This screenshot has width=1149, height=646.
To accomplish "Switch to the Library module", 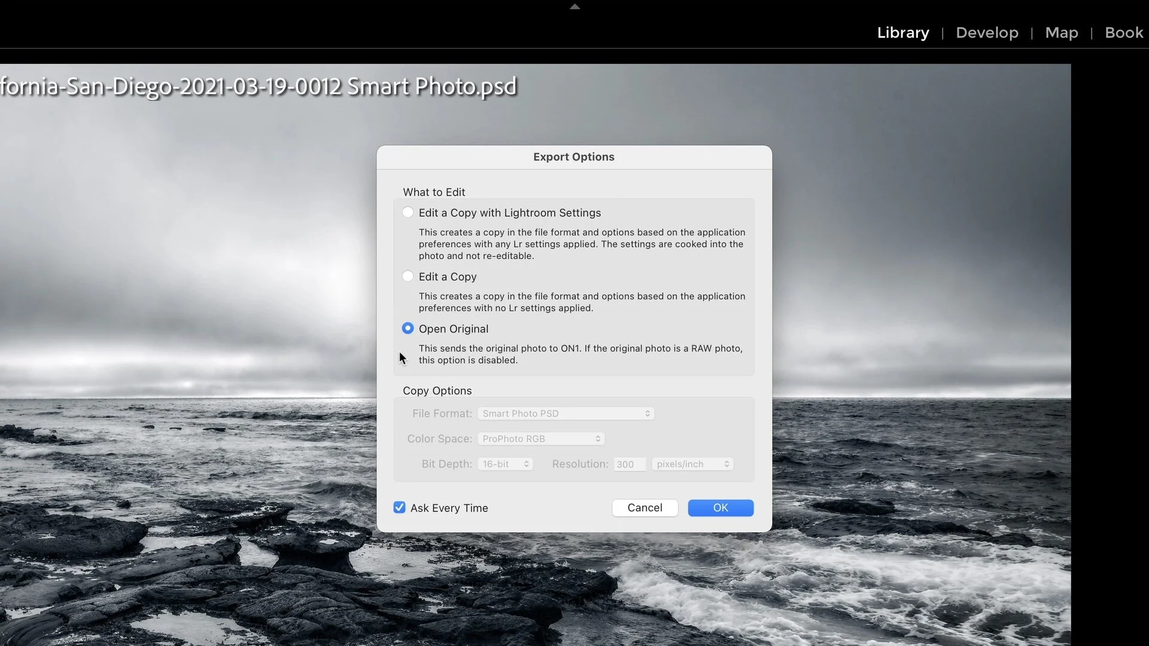I will click(902, 33).
